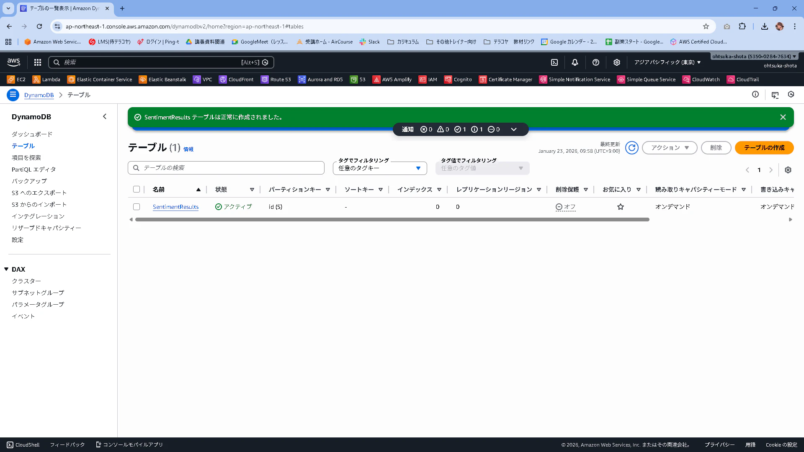
Task: Go to the AWS console home logo
Action: point(14,62)
